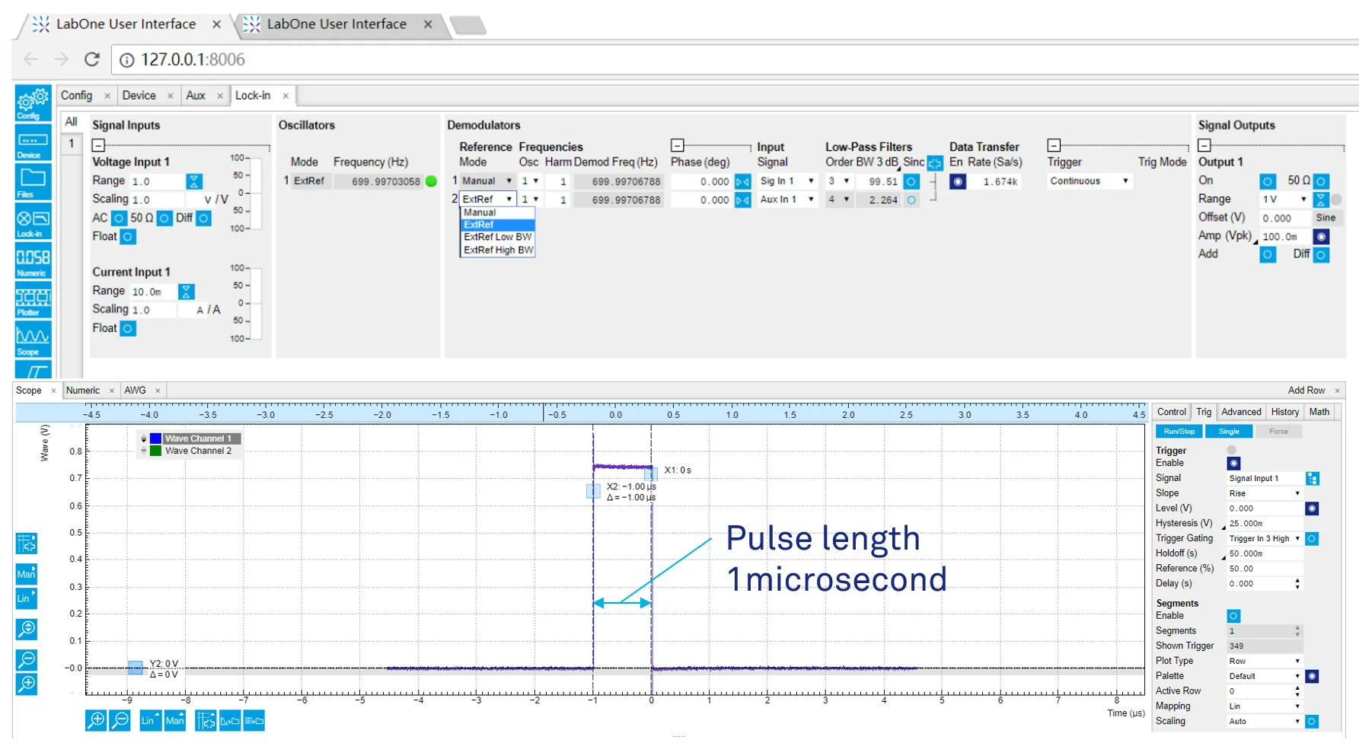Click Current Input 1 auto-range icon

click(x=187, y=292)
